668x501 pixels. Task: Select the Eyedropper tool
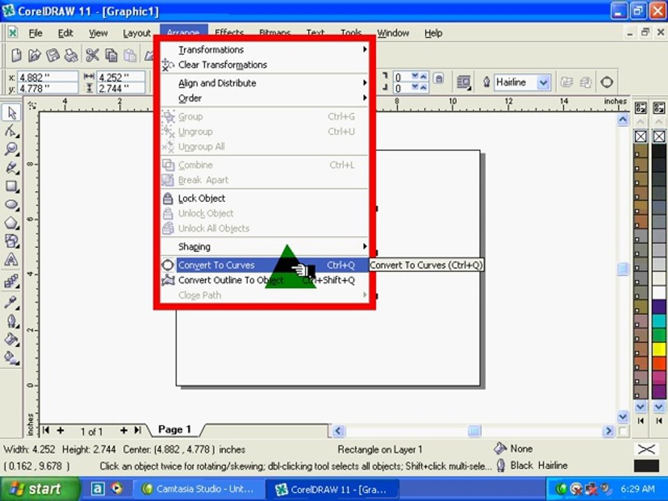(12, 302)
